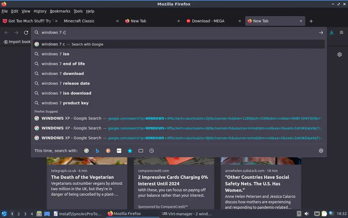Open 'The Death of the Vegetarian' article

pyautogui.click(x=82, y=177)
